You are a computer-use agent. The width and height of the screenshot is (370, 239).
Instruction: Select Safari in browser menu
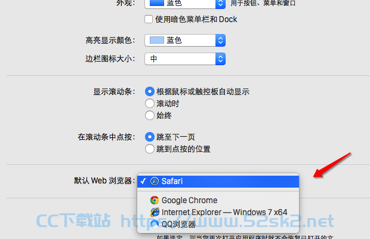pyautogui.click(x=218, y=182)
